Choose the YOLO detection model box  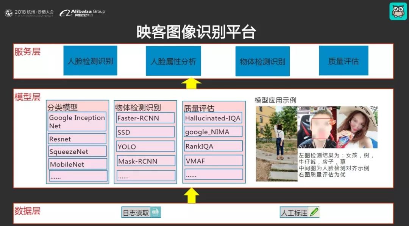145,147
